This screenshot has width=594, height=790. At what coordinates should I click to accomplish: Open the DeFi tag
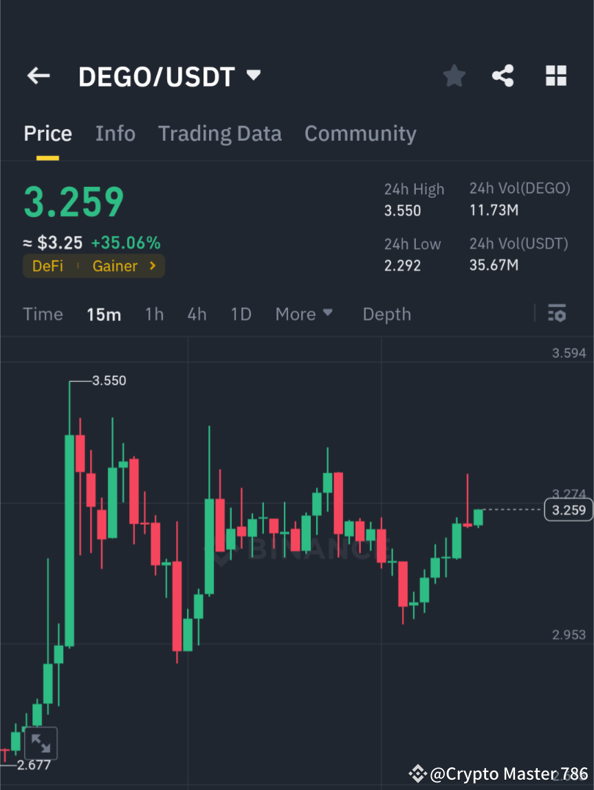(47, 266)
